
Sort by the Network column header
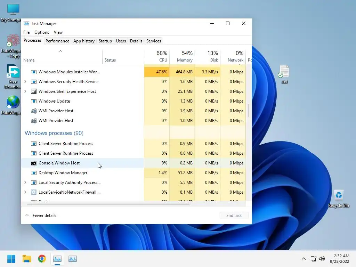point(233,56)
